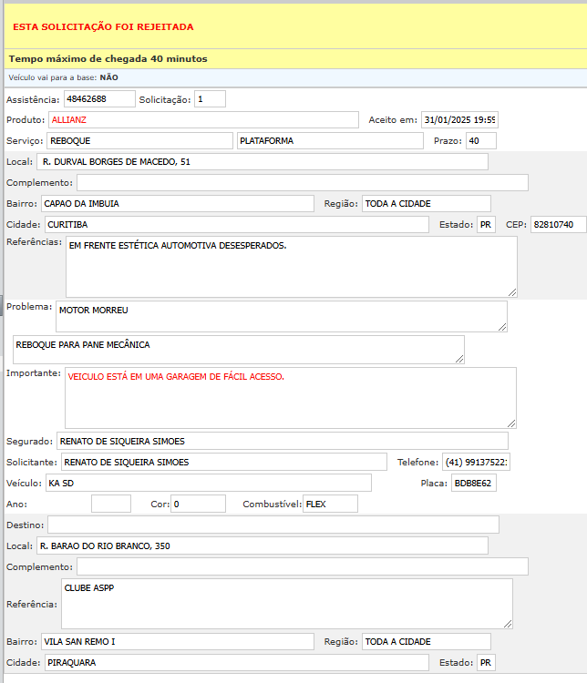This screenshot has height=683, width=587.
Task: Select the Serviço field with REBOQUE
Action: pos(139,140)
